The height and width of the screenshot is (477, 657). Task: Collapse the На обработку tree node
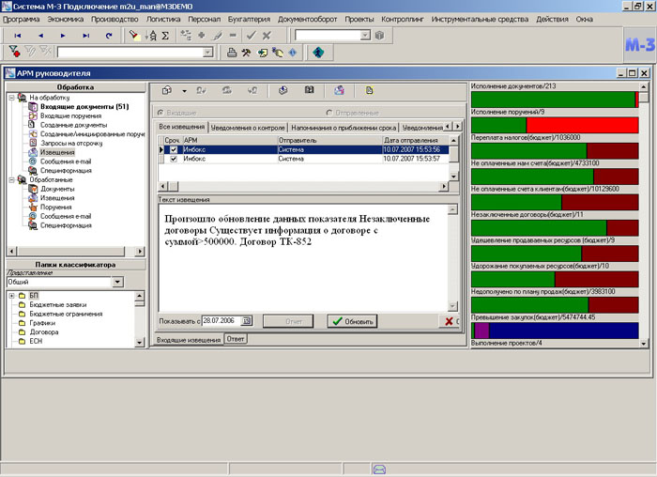click(11, 98)
